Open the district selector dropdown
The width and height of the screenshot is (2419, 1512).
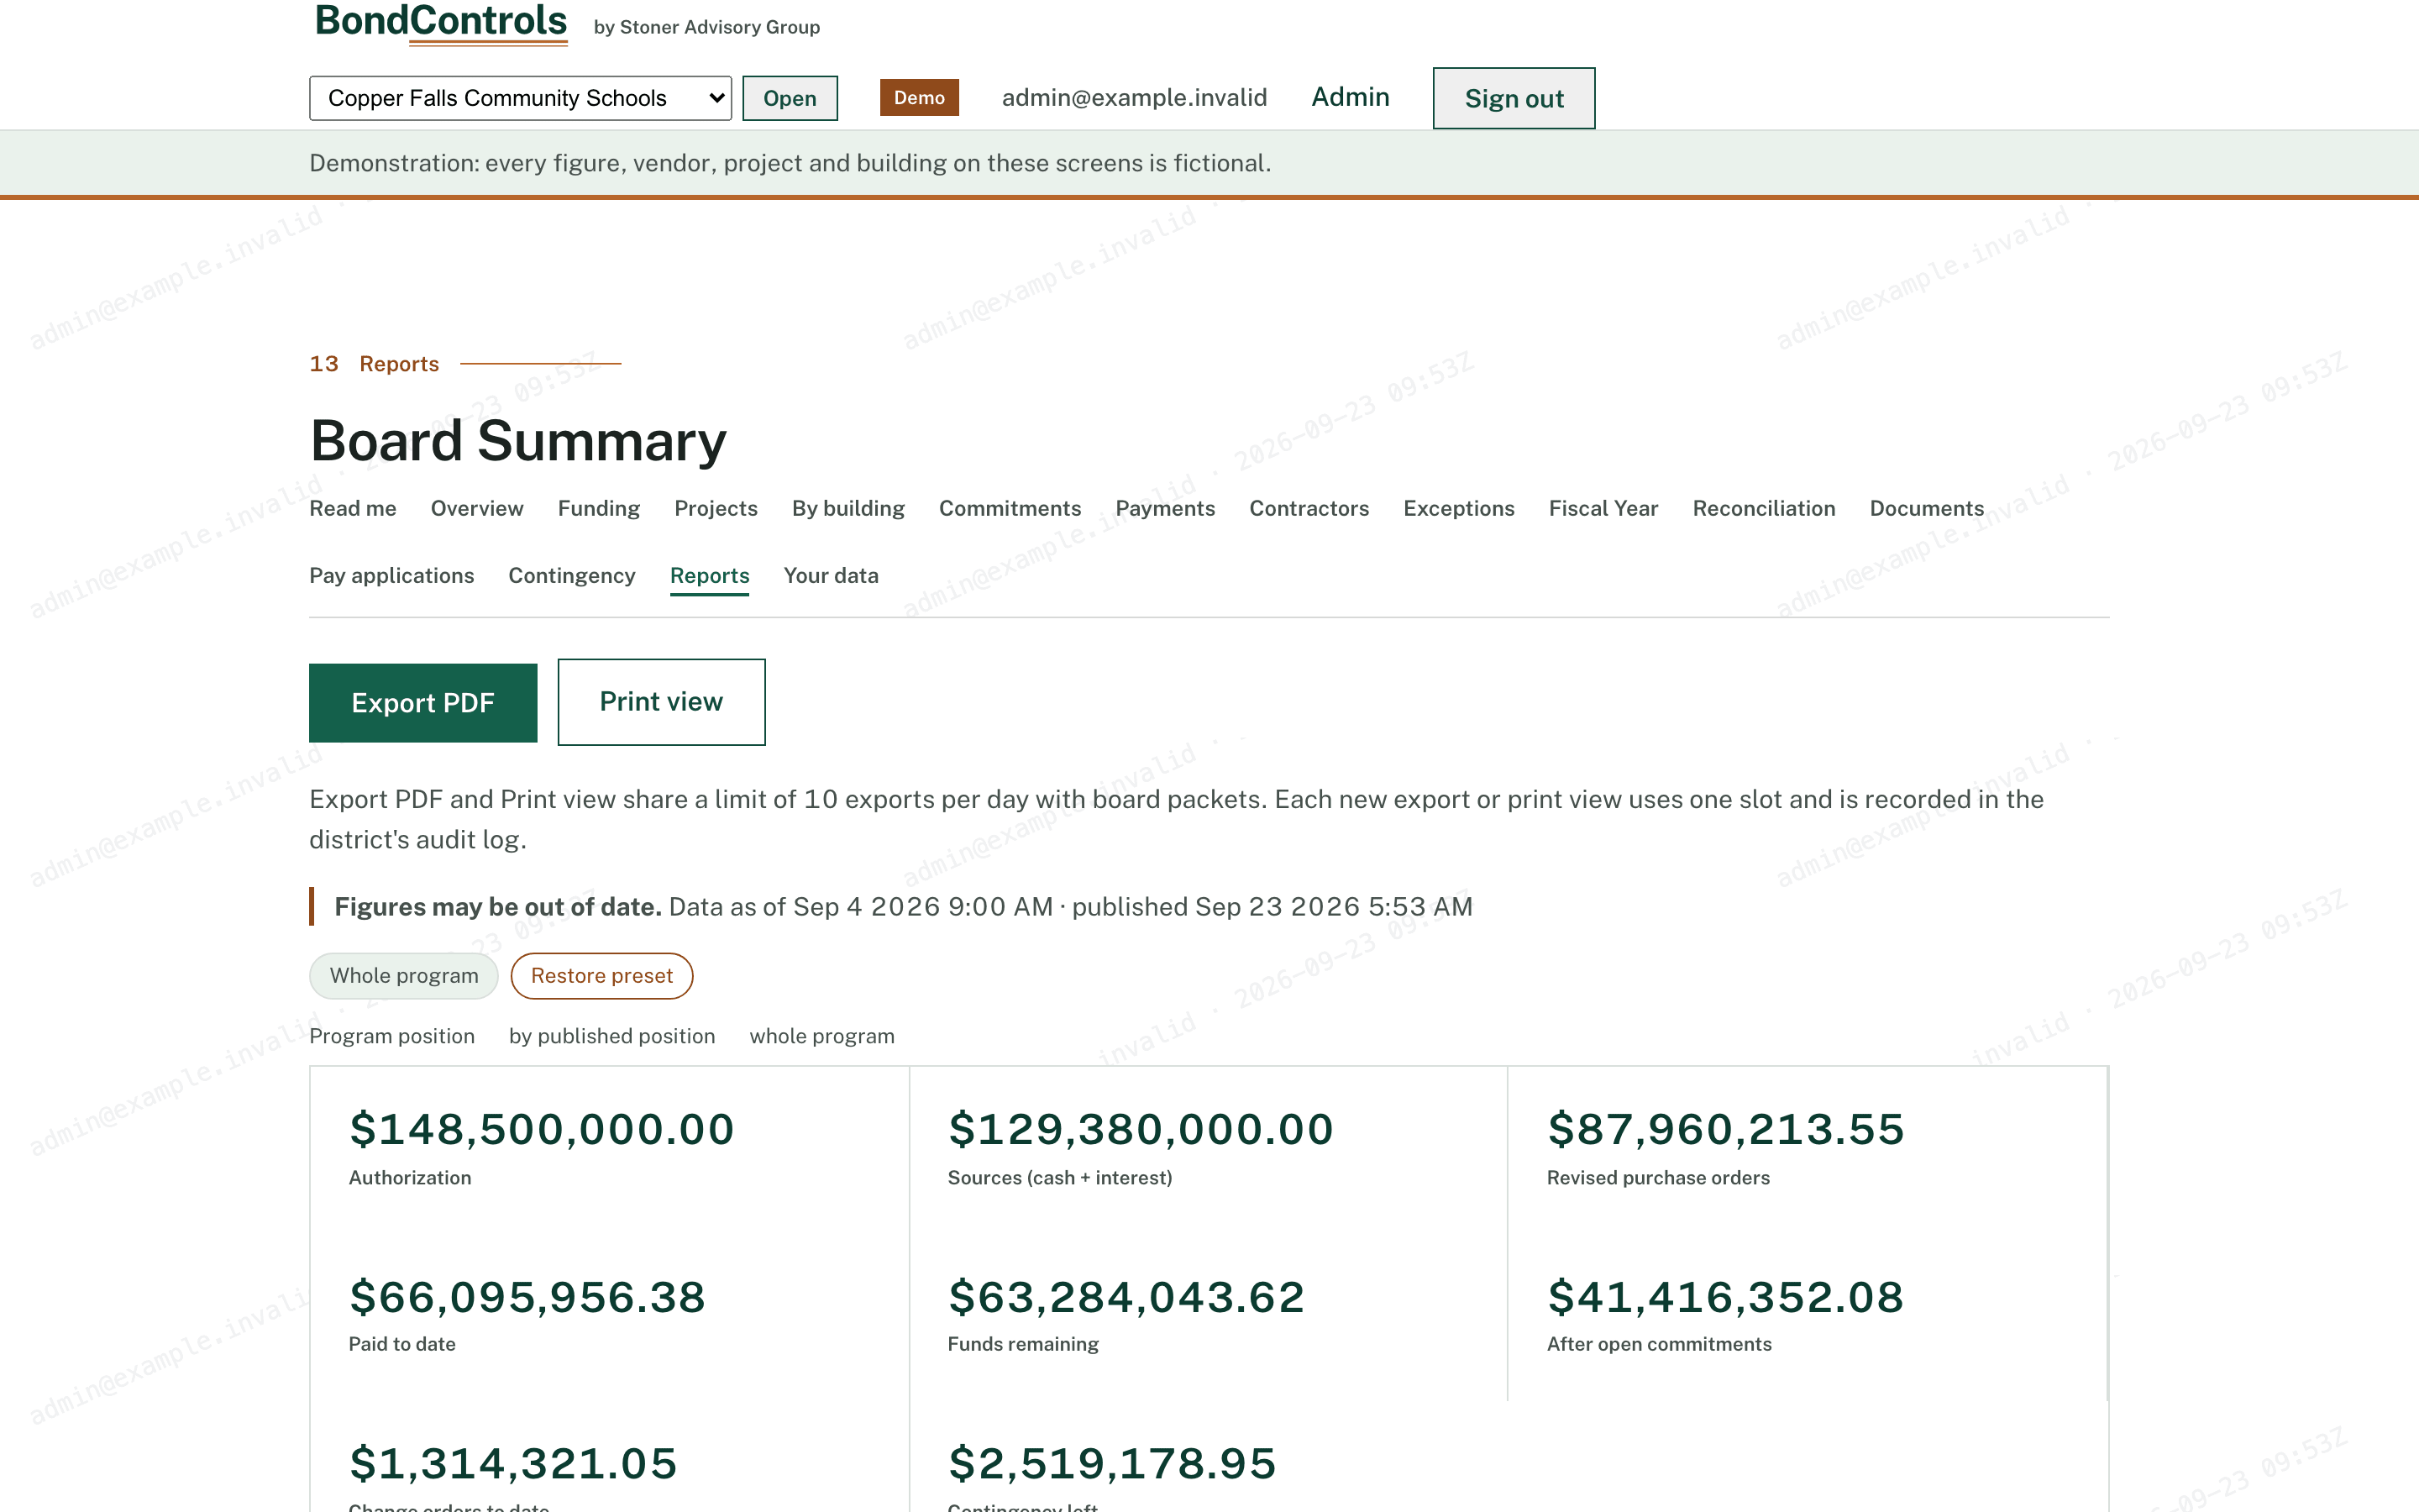coord(520,98)
